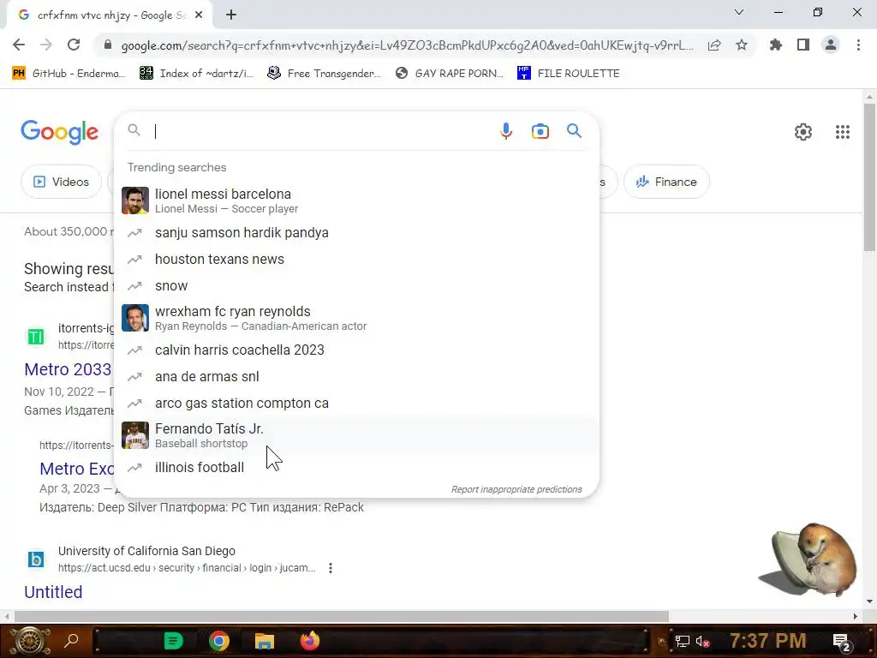Open Index of ~dartz bookmark

(197, 74)
